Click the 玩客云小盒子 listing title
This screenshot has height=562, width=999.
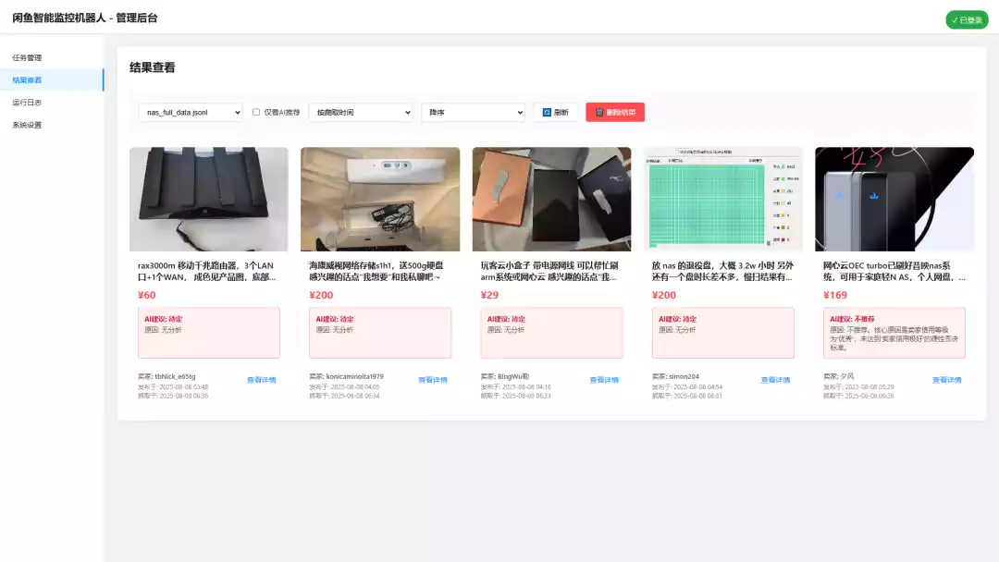coord(550,271)
